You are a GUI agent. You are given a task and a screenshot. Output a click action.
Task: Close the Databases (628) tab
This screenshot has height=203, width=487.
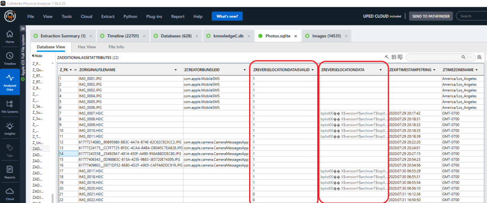198,36
